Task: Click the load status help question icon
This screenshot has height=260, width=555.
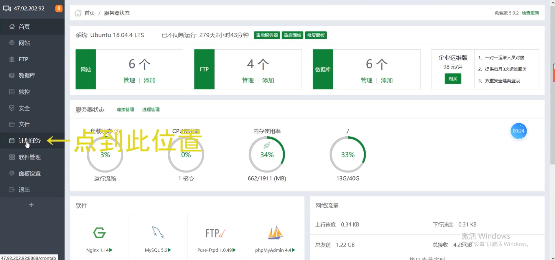Action: [x=117, y=131]
